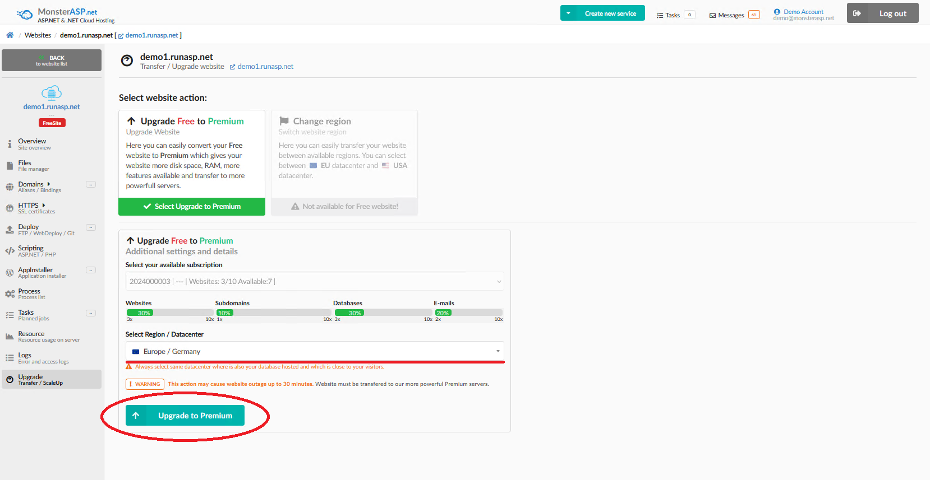Open Files file manager menu item
This screenshot has height=480, width=930.
point(52,166)
